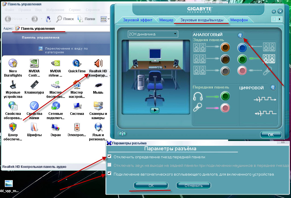Open Сетевые подключения icon

pyautogui.click(x=55, y=110)
